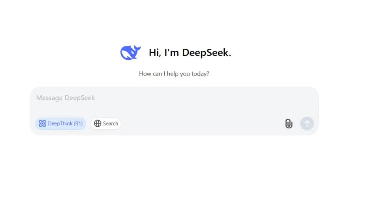Send the message with the up-arrow button
The width and height of the screenshot is (366, 199).
(x=307, y=123)
